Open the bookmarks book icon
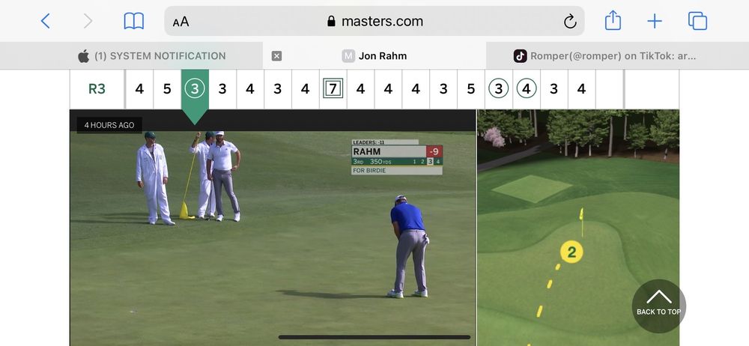Viewport: 749px width, 346px height. coord(134,21)
